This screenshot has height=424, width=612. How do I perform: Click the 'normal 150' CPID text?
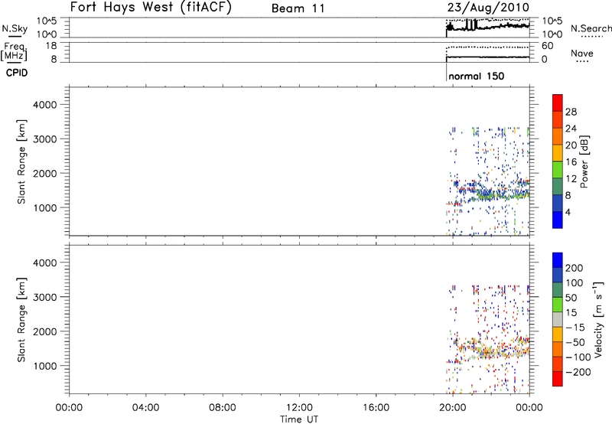click(x=476, y=76)
